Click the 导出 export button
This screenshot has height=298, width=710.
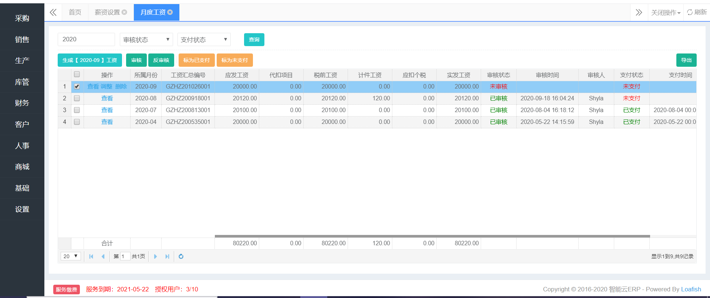click(x=686, y=60)
